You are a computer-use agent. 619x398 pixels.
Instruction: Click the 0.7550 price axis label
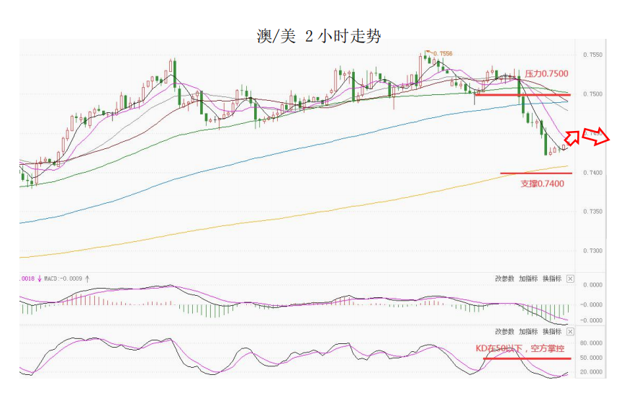coord(593,55)
